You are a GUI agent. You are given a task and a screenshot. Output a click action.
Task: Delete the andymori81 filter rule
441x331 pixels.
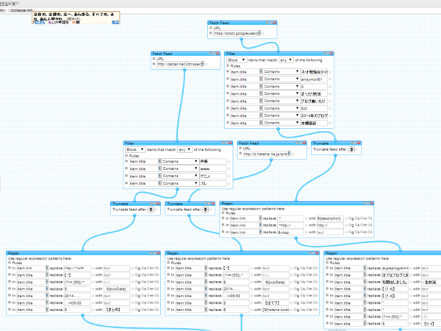pyautogui.click(x=228, y=79)
